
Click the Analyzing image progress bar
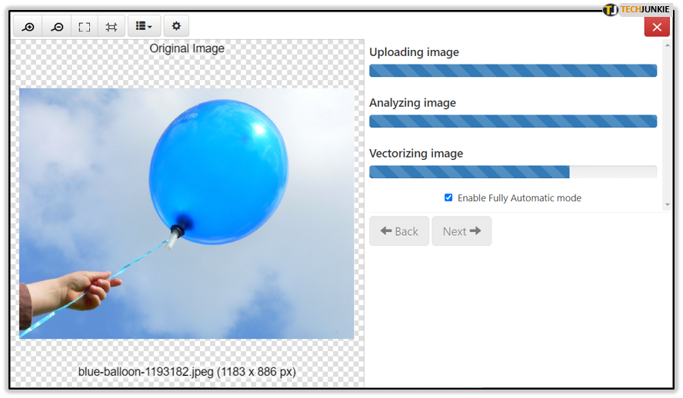(513, 121)
